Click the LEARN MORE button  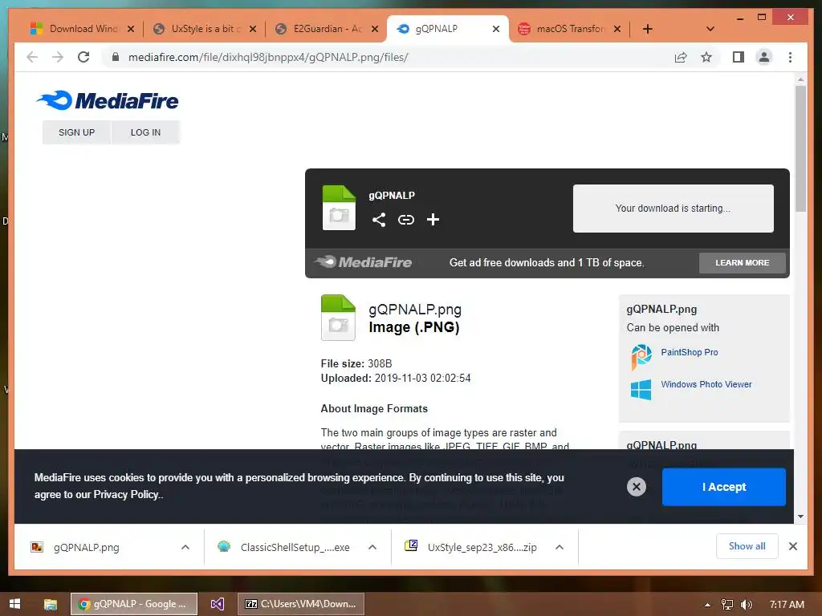742,262
